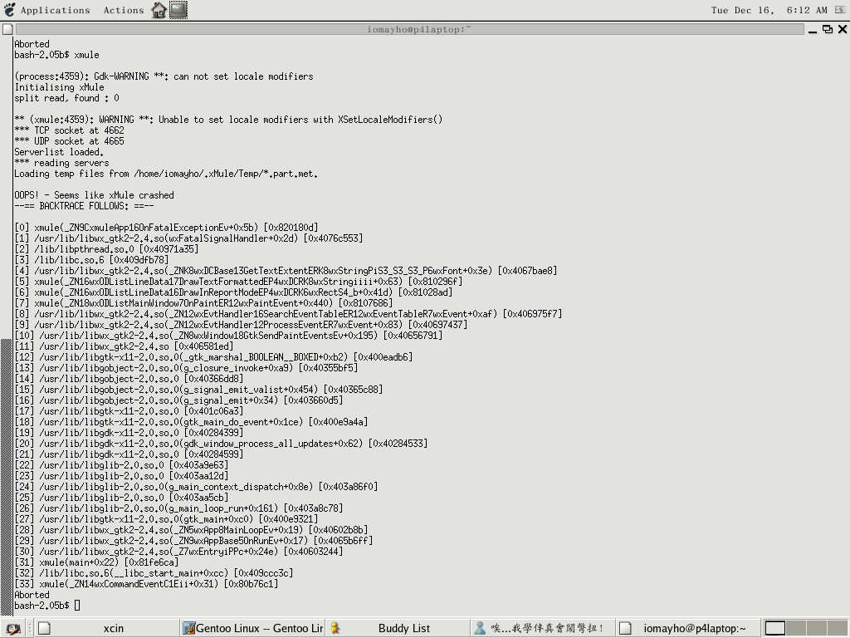
Task: Close the terminal window
Action: click(843, 29)
